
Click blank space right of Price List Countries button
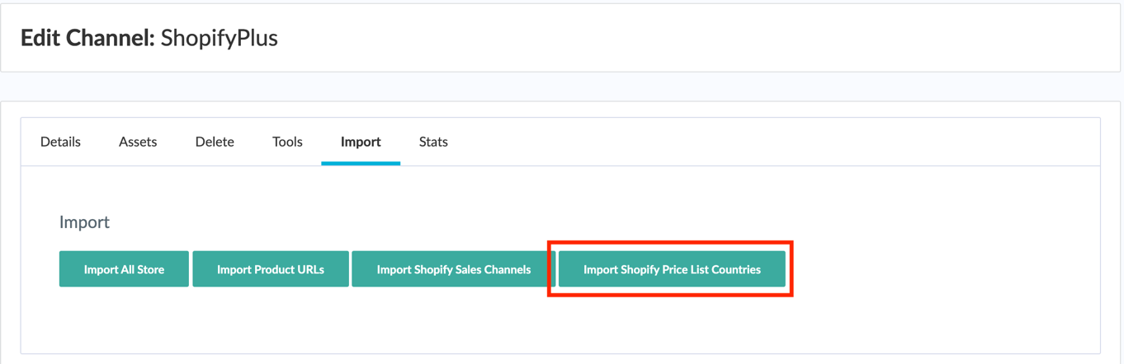tap(933, 269)
